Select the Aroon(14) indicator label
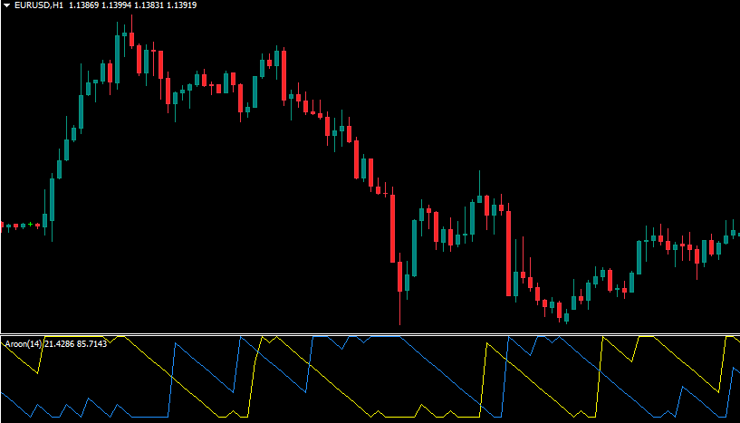Image resolution: width=740 pixels, height=423 pixels. [23, 343]
